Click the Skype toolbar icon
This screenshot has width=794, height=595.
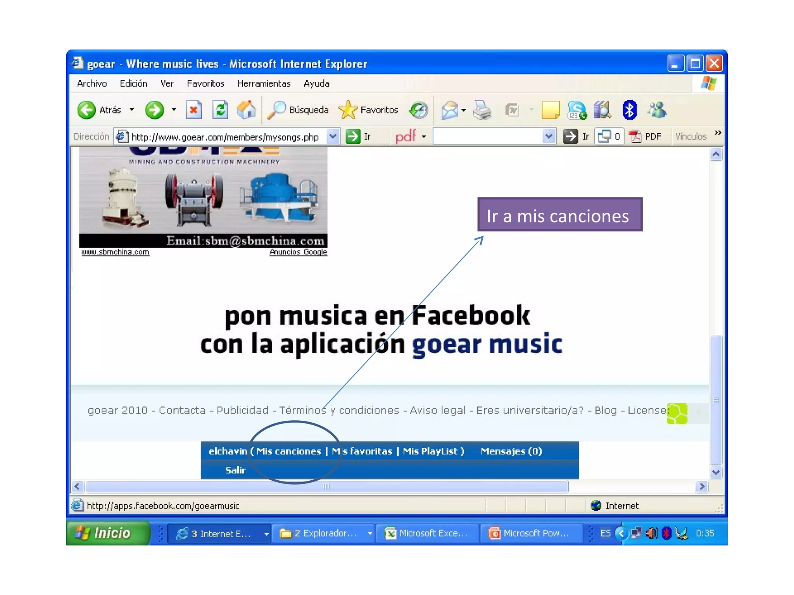point(577,110)
